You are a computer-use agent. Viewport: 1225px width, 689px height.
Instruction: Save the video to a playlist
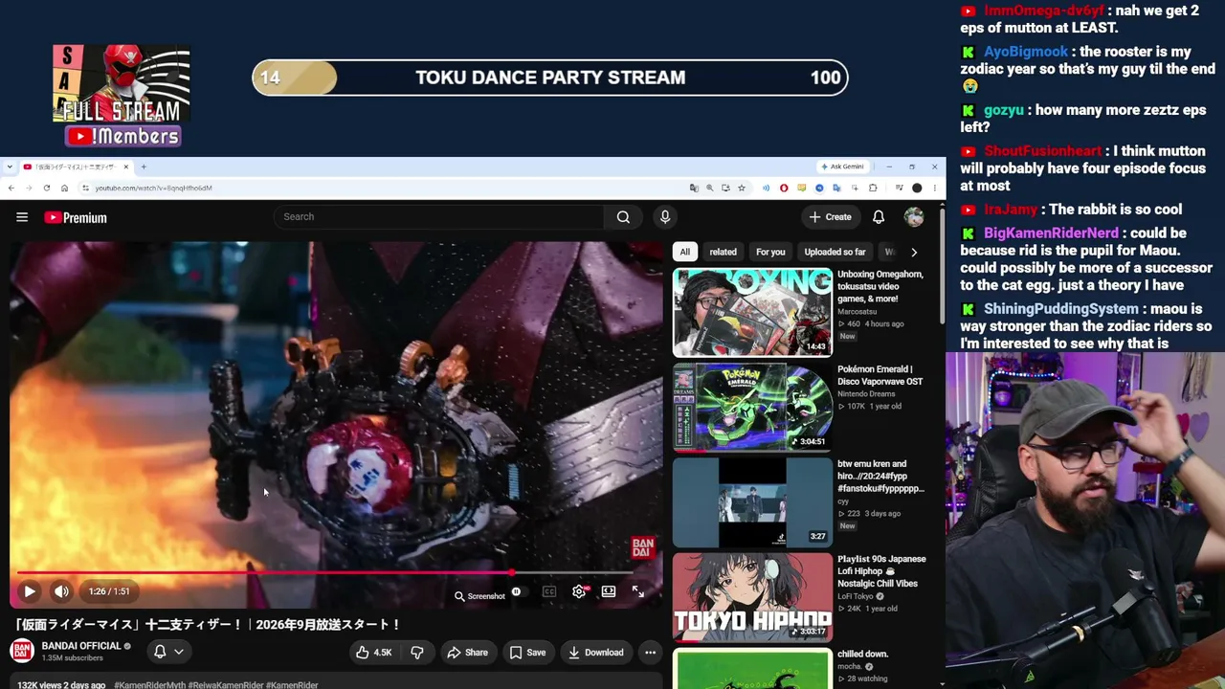[x=527, y=653]
